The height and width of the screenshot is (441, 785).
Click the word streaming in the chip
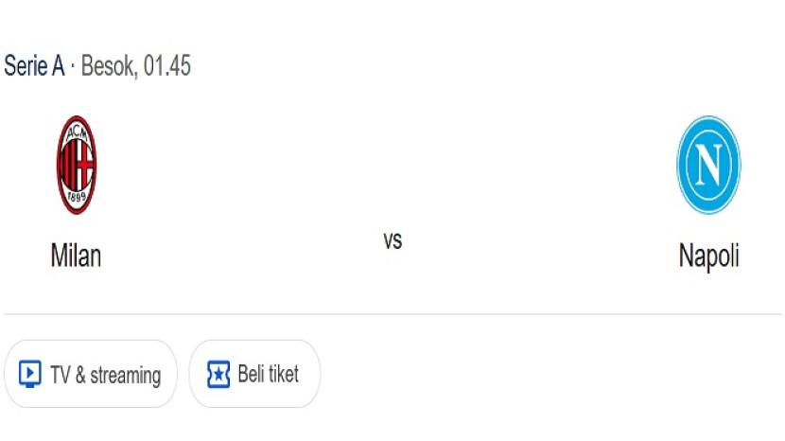point(125,375)
